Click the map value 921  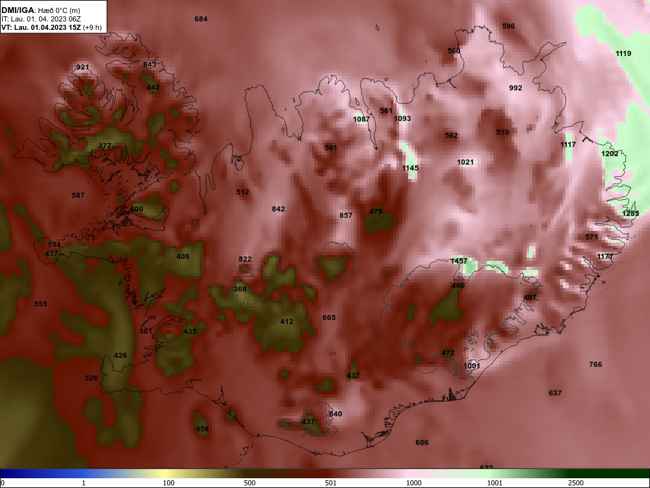click(83, 67)
